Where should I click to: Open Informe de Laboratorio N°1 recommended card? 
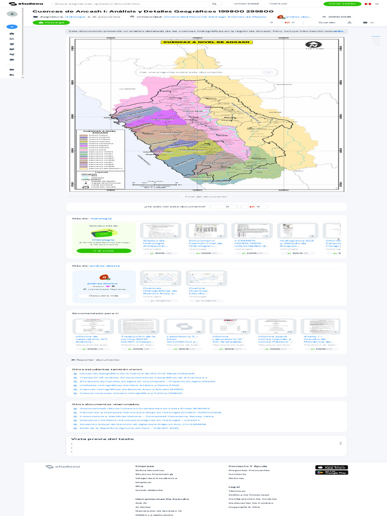coord(93,335)
